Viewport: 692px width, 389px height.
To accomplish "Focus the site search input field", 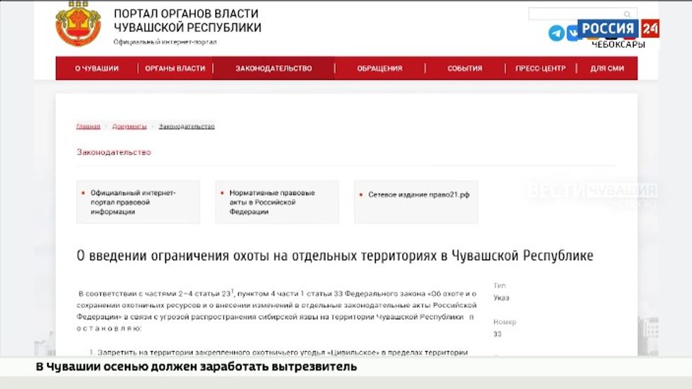I will tap(583, 14).
